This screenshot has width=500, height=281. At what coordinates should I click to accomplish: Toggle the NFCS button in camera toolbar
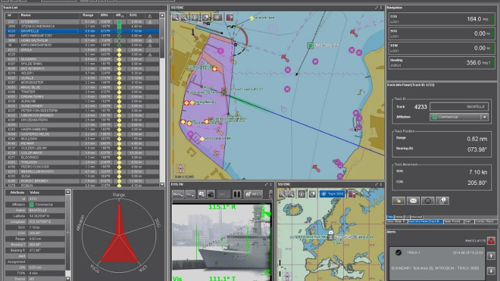click(253, 195)
